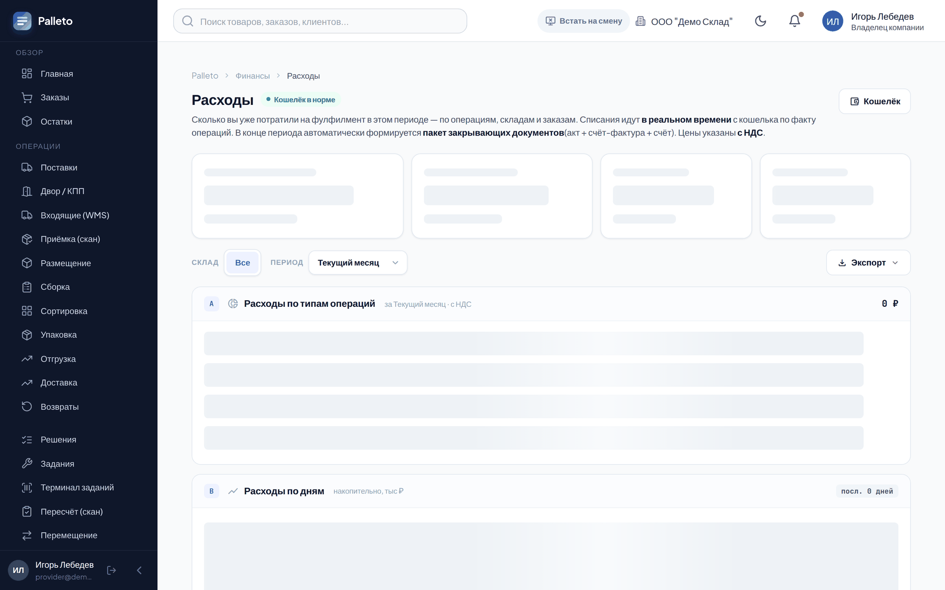Open Поставки in sidebar
945x590 pixels.
click(x=79, y=167)
